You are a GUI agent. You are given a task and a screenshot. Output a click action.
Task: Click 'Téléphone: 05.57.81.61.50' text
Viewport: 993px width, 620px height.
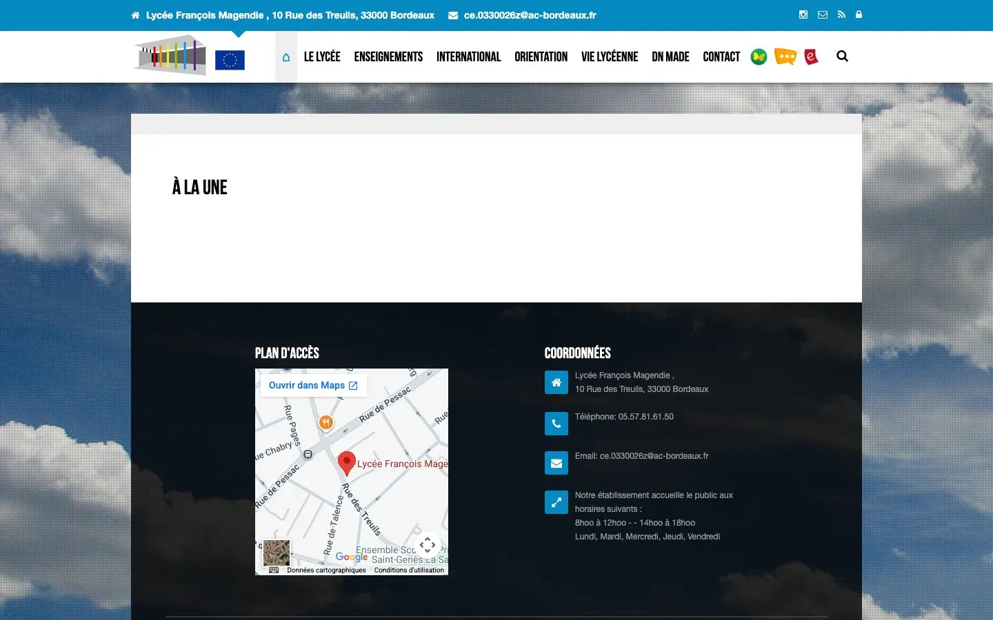click(624, 417)
